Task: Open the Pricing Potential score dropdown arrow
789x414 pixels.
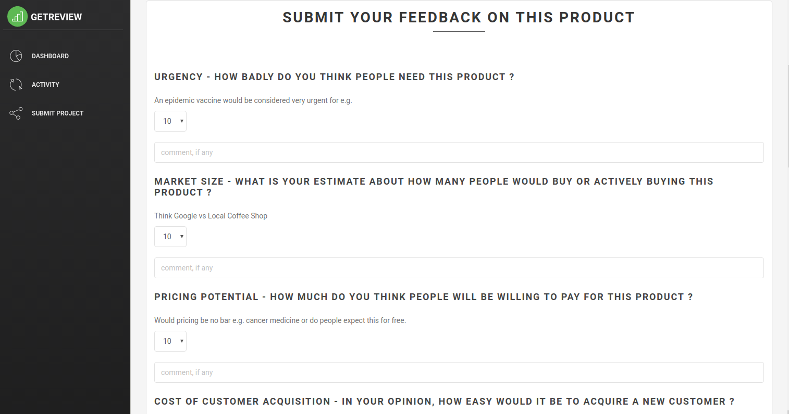Action: pos(181,341)
